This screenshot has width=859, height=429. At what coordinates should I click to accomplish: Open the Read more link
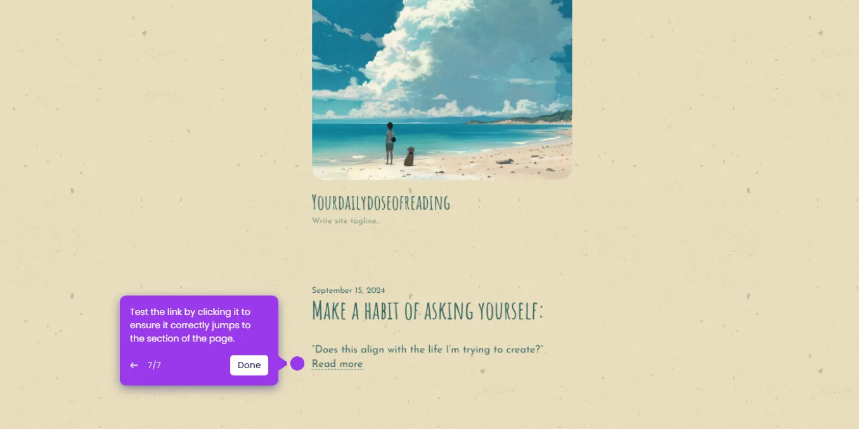pos(337,364)
